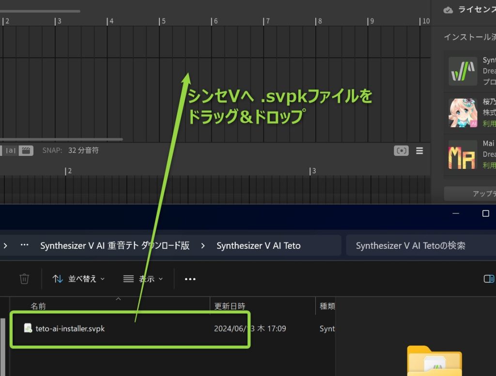496x376 pixels.
Task: Select the Synthesizer V product logo
Action: tap(463, 71)
